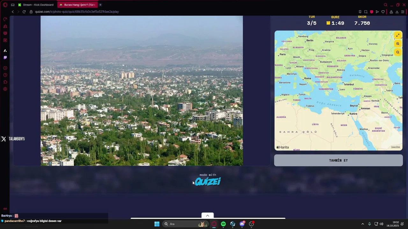408x229 pixels.
Task: Open GX Cleaner in sidebar
Action: (5, 26)
